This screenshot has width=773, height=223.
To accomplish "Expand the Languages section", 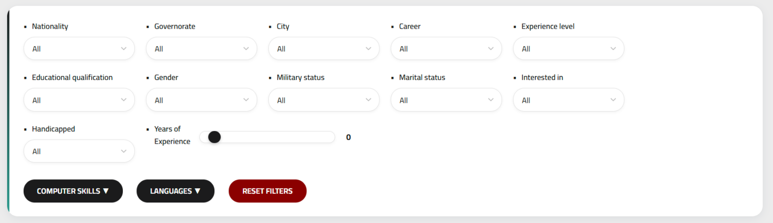I will [175, 191].
